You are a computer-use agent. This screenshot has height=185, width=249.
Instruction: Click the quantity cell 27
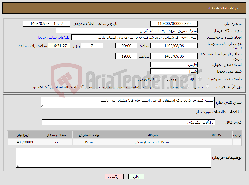(x=56, y=142)
